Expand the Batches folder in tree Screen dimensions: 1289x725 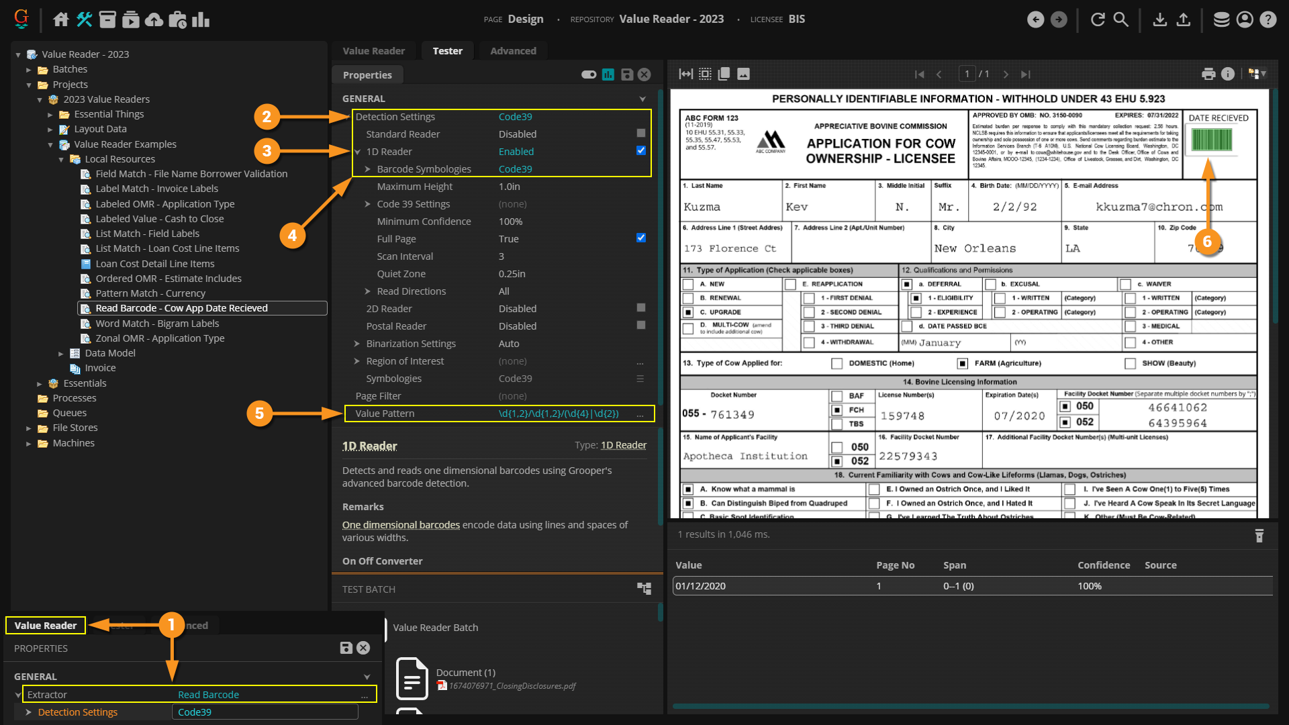click(29, 69)
